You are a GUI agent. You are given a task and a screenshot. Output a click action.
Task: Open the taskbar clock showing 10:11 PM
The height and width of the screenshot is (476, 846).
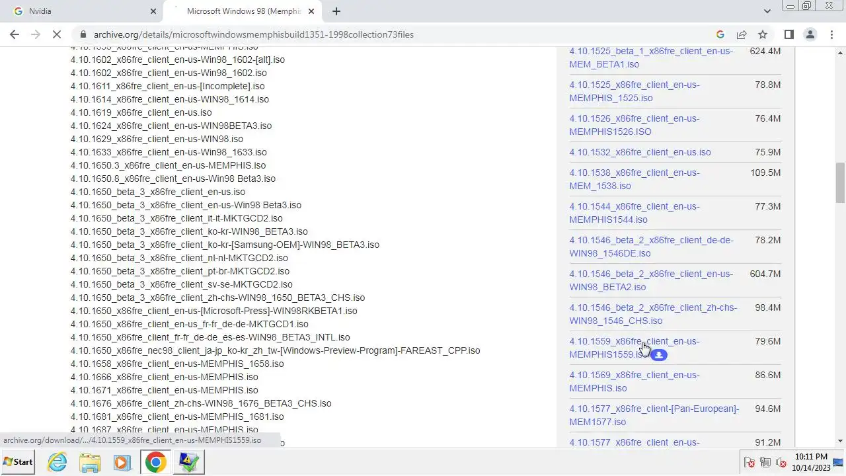[811, 462]
